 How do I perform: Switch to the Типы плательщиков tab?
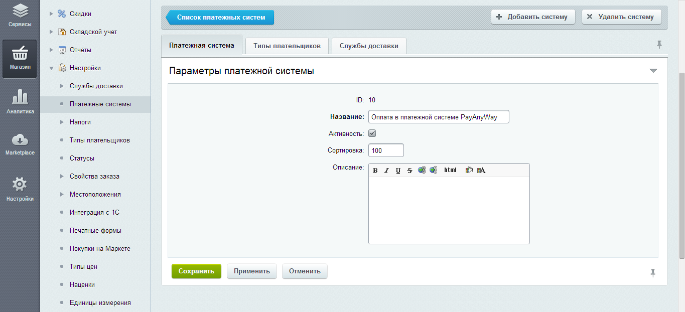287,46
